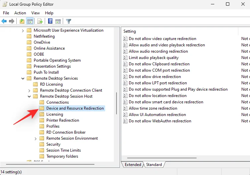
Task: Click policy icon beside Do not allow drive redirection
Action: pos(125,77)
